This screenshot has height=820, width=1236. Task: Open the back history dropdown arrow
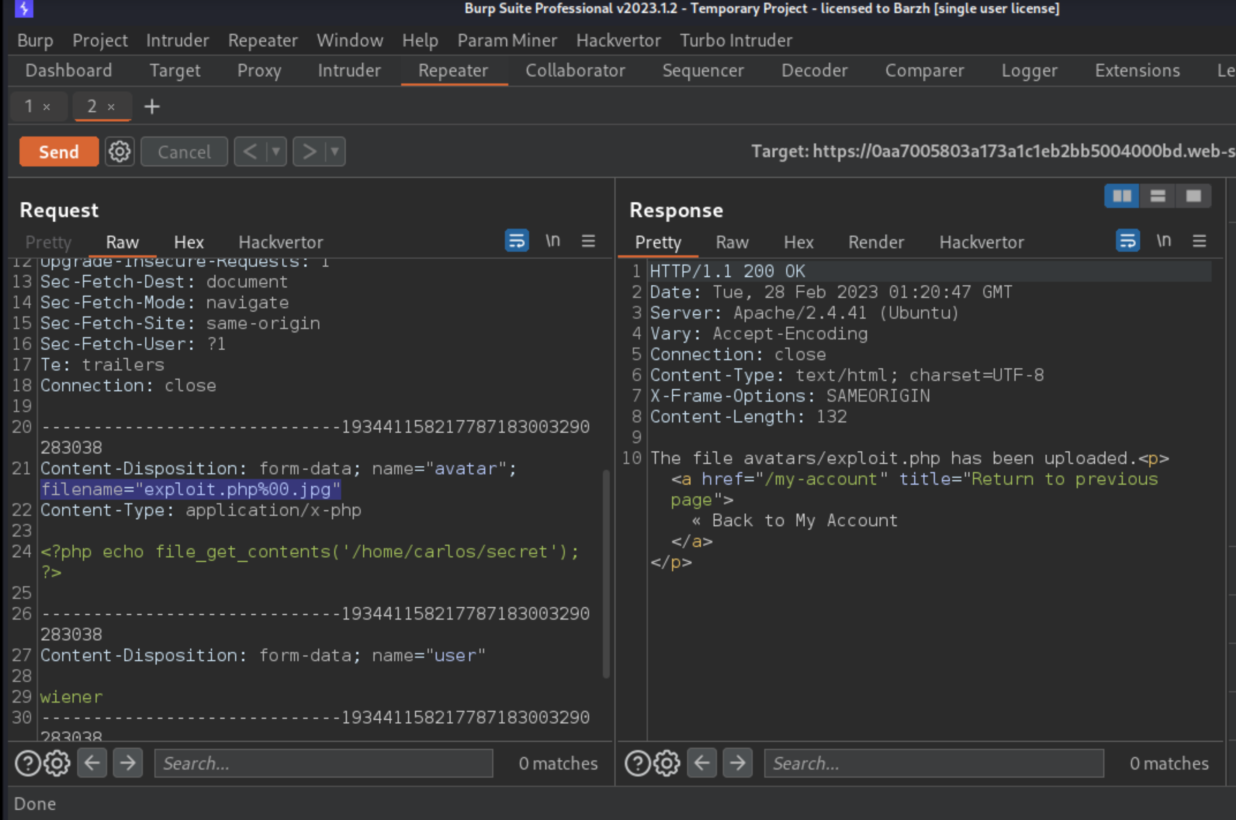276,151
